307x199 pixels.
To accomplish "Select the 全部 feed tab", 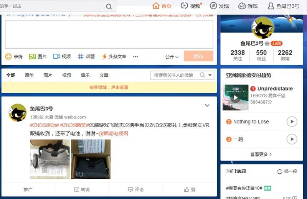I will [11, 75].
